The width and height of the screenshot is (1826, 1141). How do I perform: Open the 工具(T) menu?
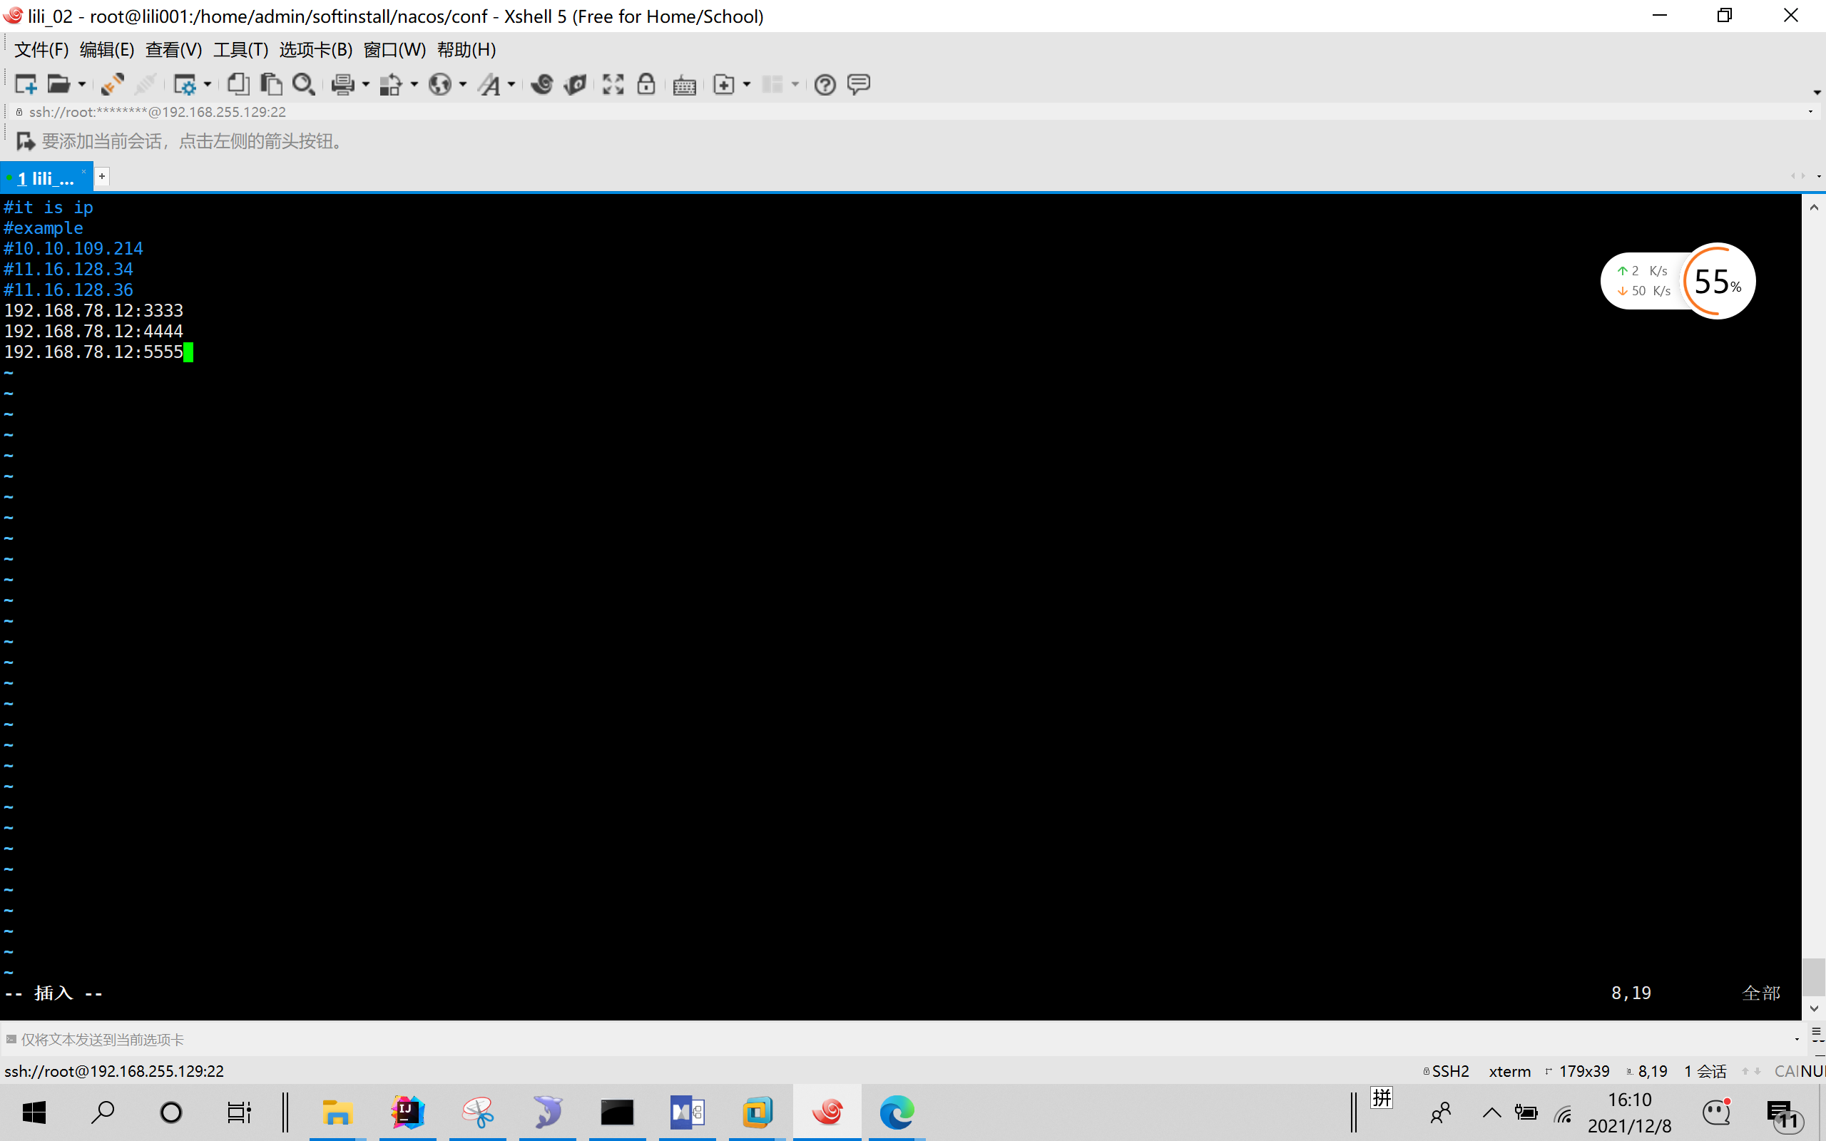pos(240,50)
